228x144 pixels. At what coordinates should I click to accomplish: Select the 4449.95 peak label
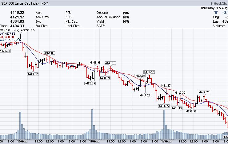point(95,63)
